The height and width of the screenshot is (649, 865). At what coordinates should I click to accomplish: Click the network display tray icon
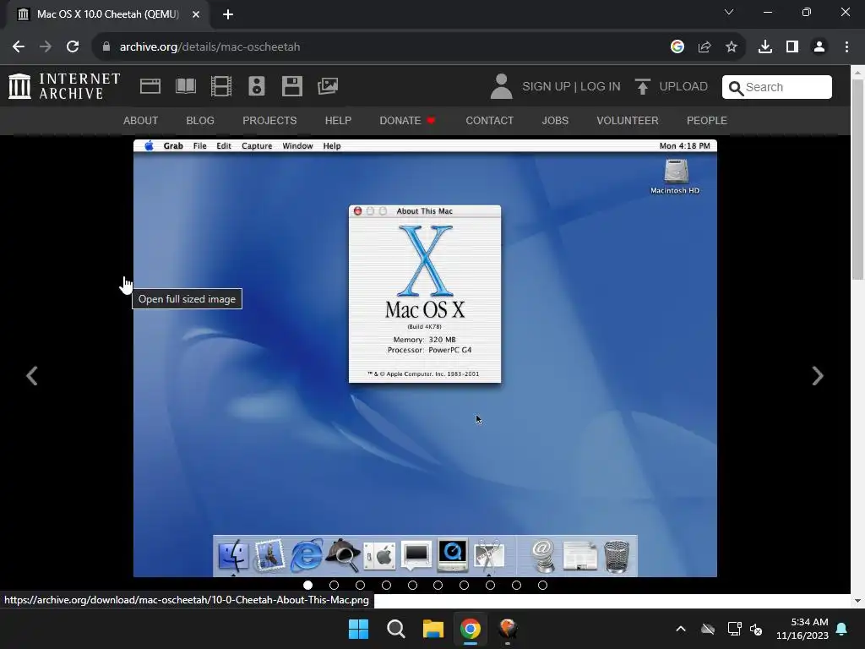(734, 629)
